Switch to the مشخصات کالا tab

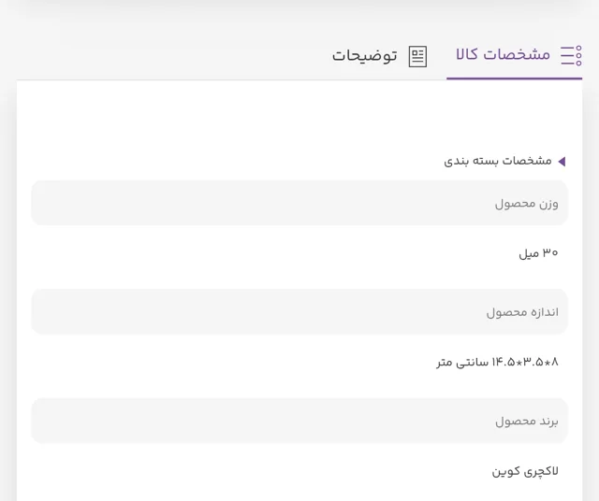pos(514,56)
